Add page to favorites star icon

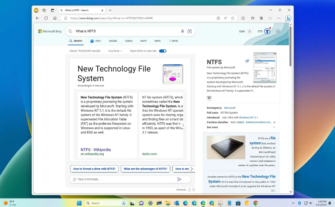coord(232,18)
